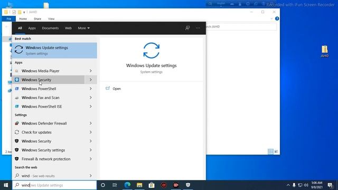
Task: Launch Microsoft Edge from taskbar
Action: (127, 185)
